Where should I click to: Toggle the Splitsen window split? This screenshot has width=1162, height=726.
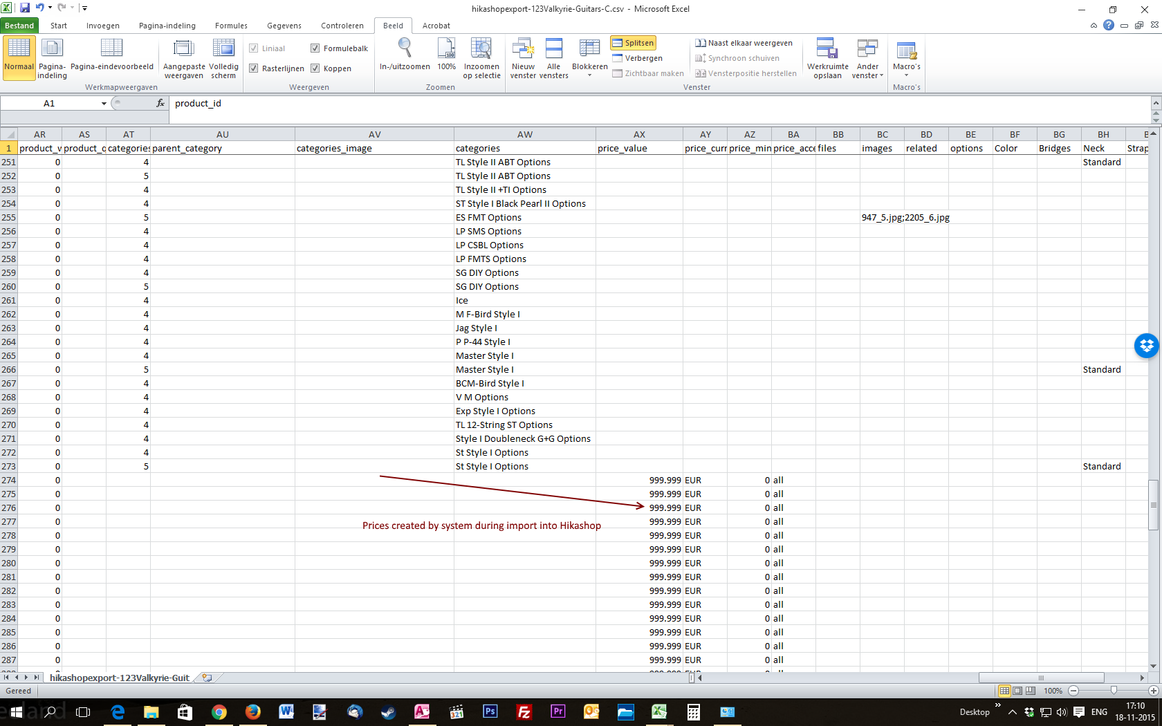point(633,43)
